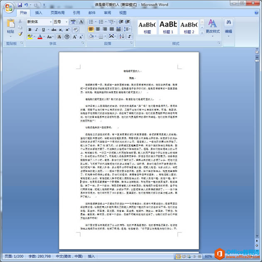Click the large 粘贴 paste icon
Screen dimensions: 262x262
tap(10, 23)
